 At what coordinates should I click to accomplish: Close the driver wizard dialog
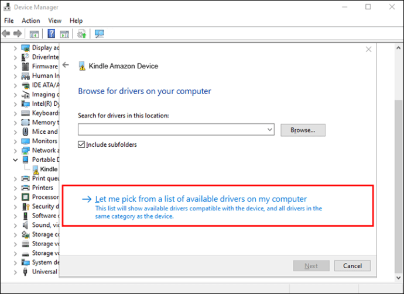(x=368, y=50)
